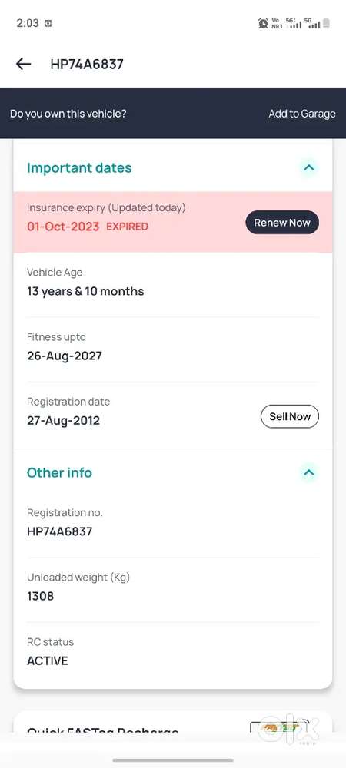Open the Quick FASTag Recharge card
Viewport: 346px width, 768px height.
pyautogui.click(x=173, y=723)
